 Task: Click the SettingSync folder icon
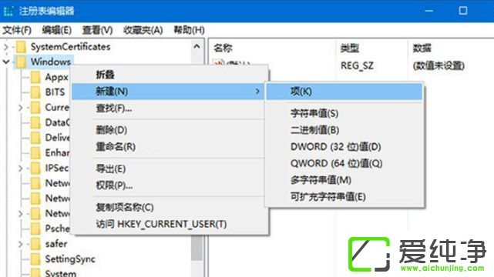tap(35, 259)
